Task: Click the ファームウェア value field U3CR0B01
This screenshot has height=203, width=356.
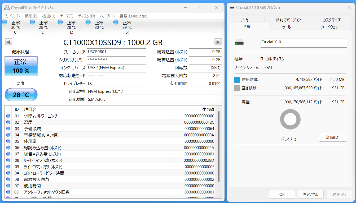Action: click(116, 52)
